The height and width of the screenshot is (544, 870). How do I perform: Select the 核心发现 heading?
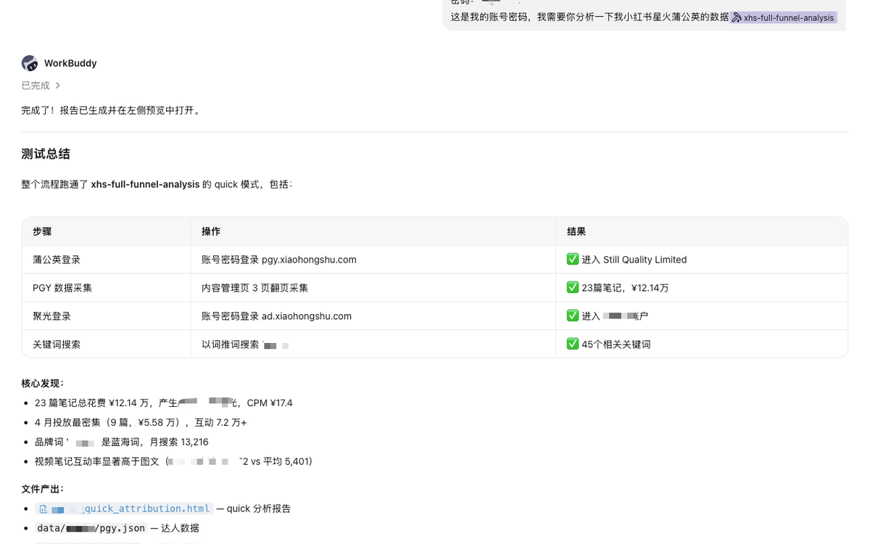pyautogui.click(x=43, y=383)
